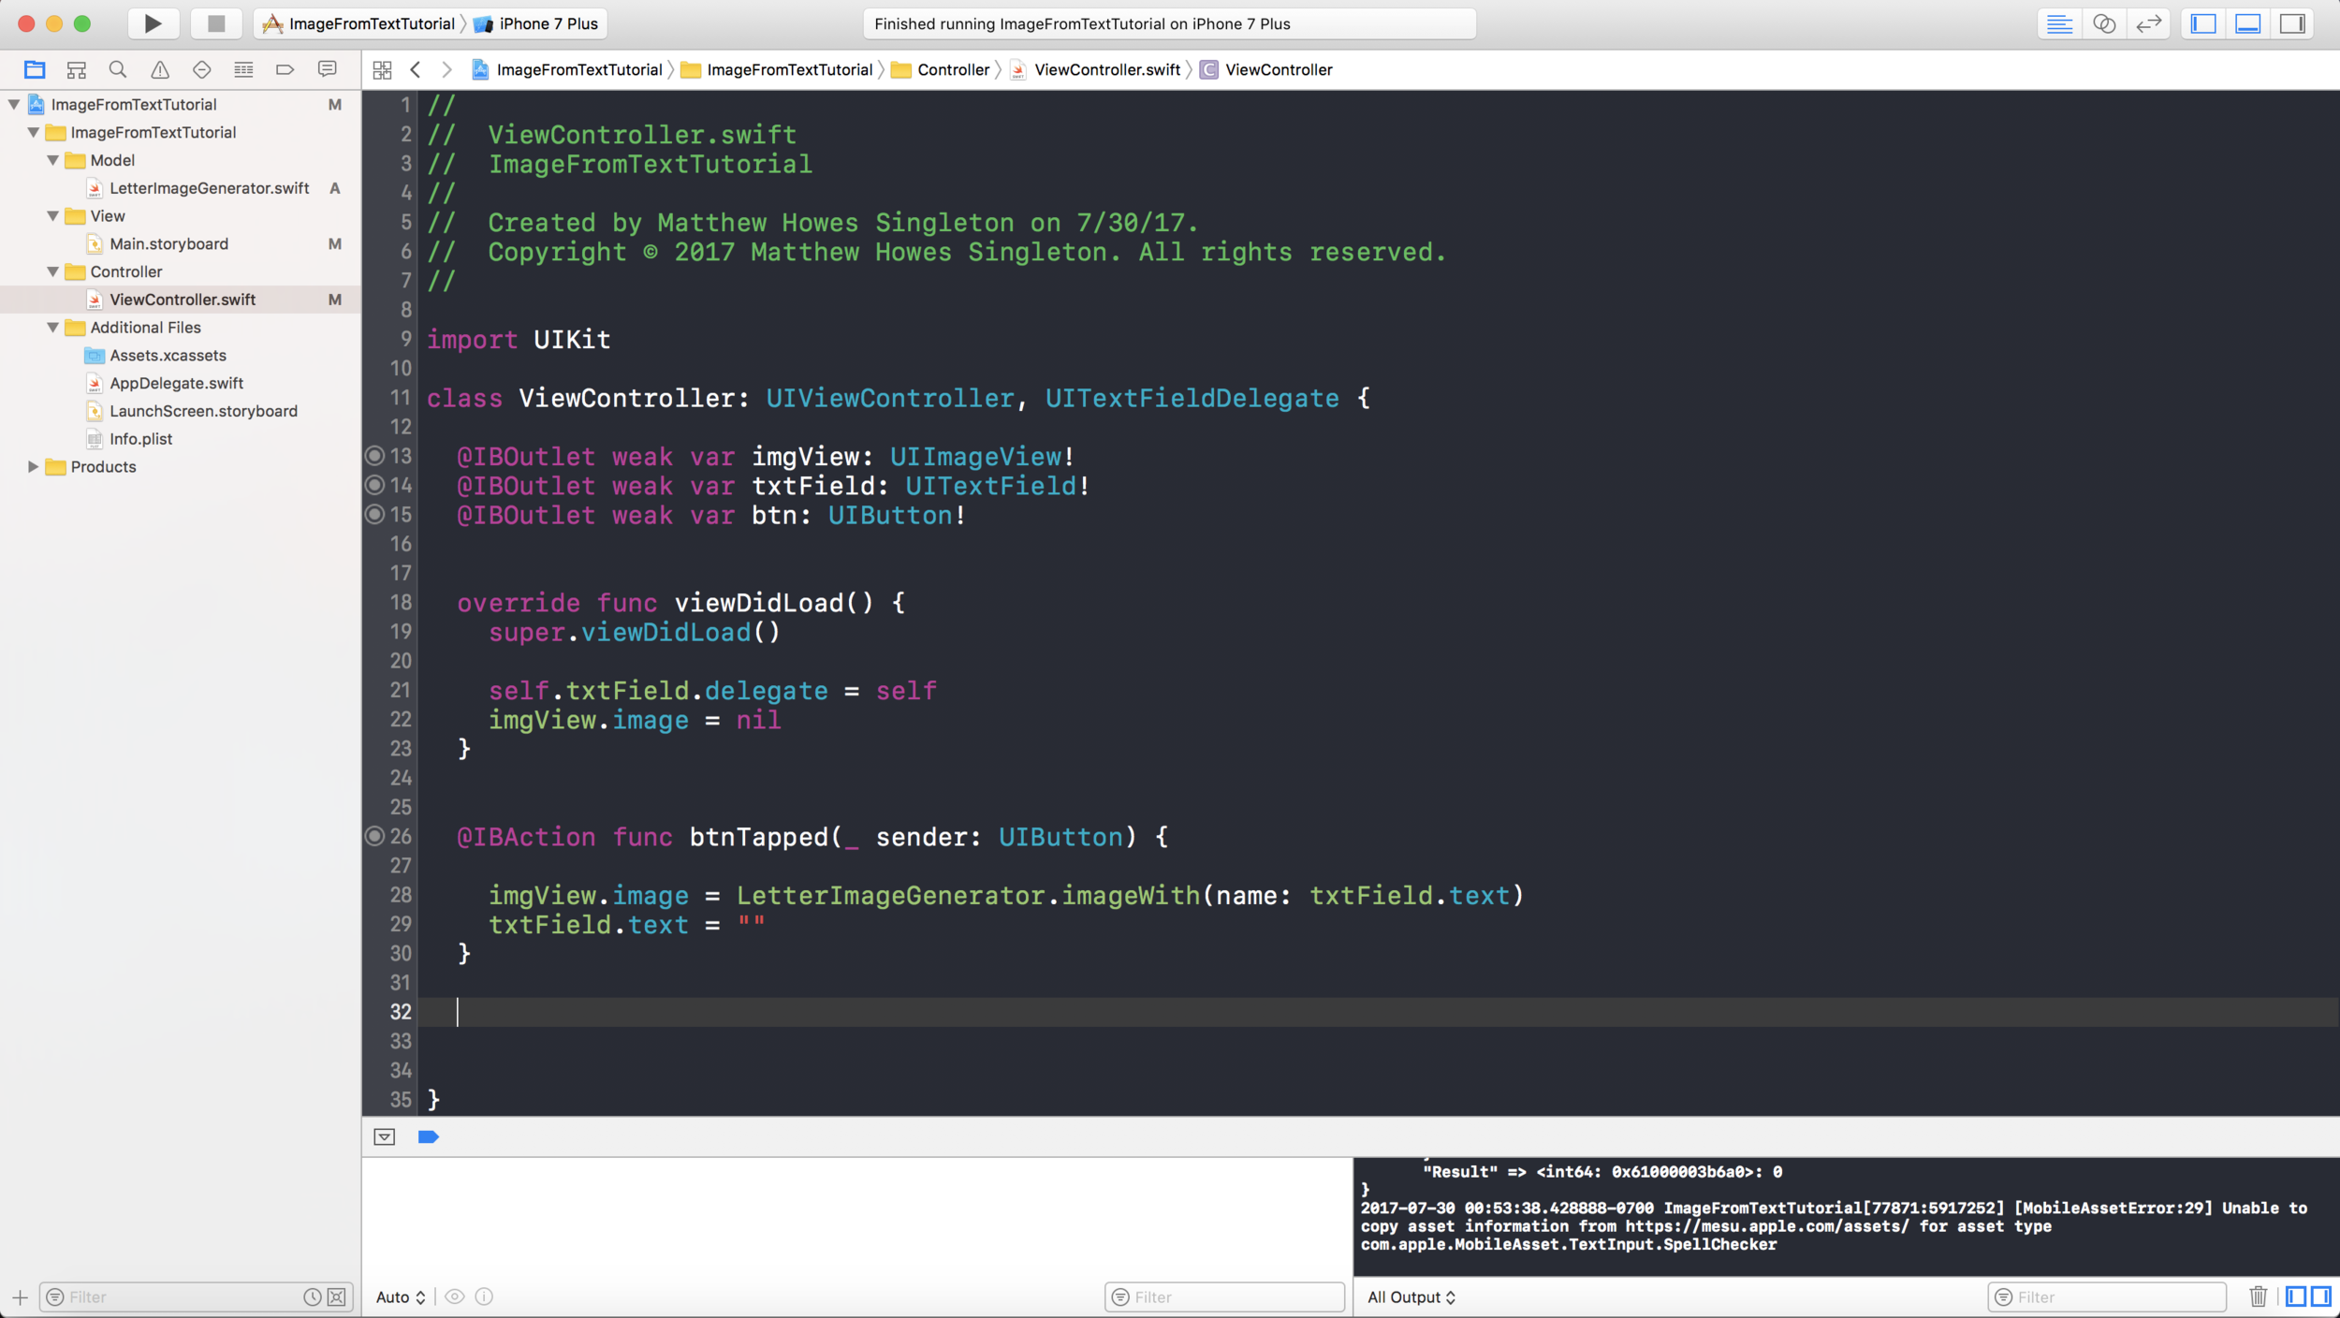Screen dimensions: 2340x1318
Task: Click the print description info icon
Action: [484, 1296]
